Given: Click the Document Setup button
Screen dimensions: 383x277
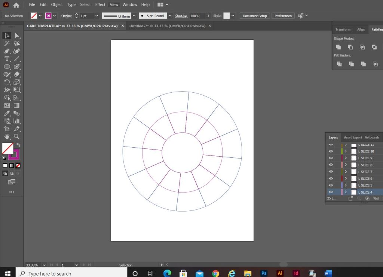Looking at the screenshot, I should tap(255, 16).
